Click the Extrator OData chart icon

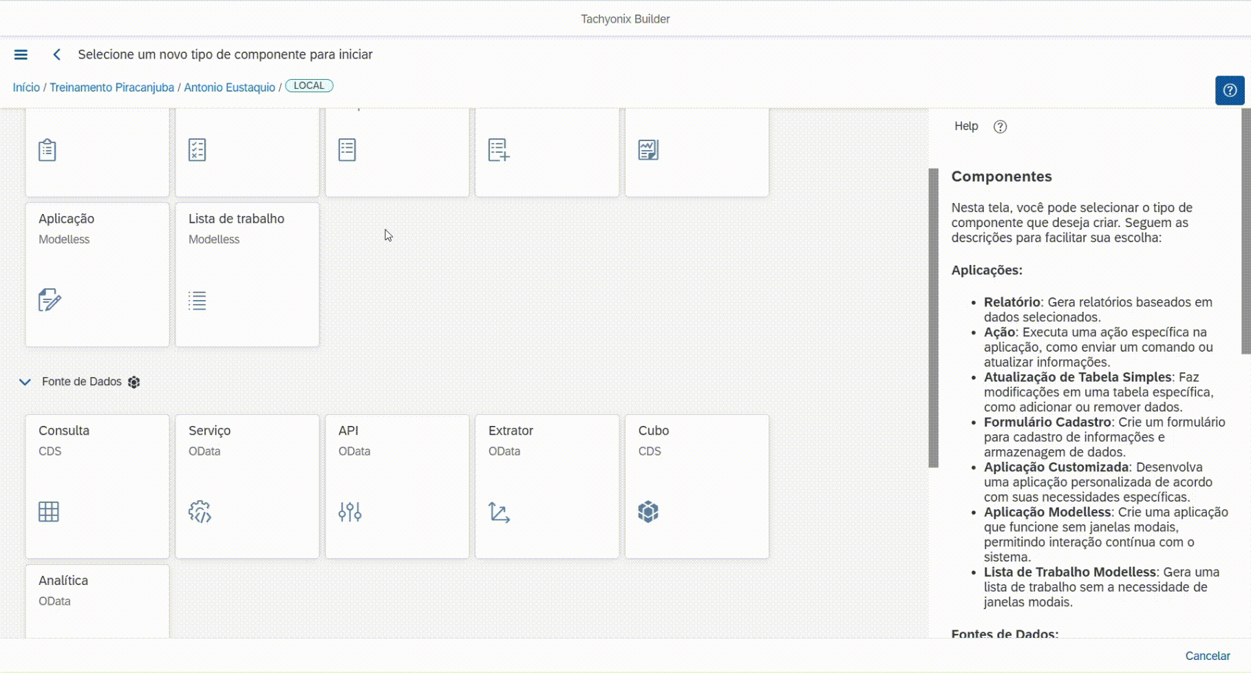click(x=499, y=512)
